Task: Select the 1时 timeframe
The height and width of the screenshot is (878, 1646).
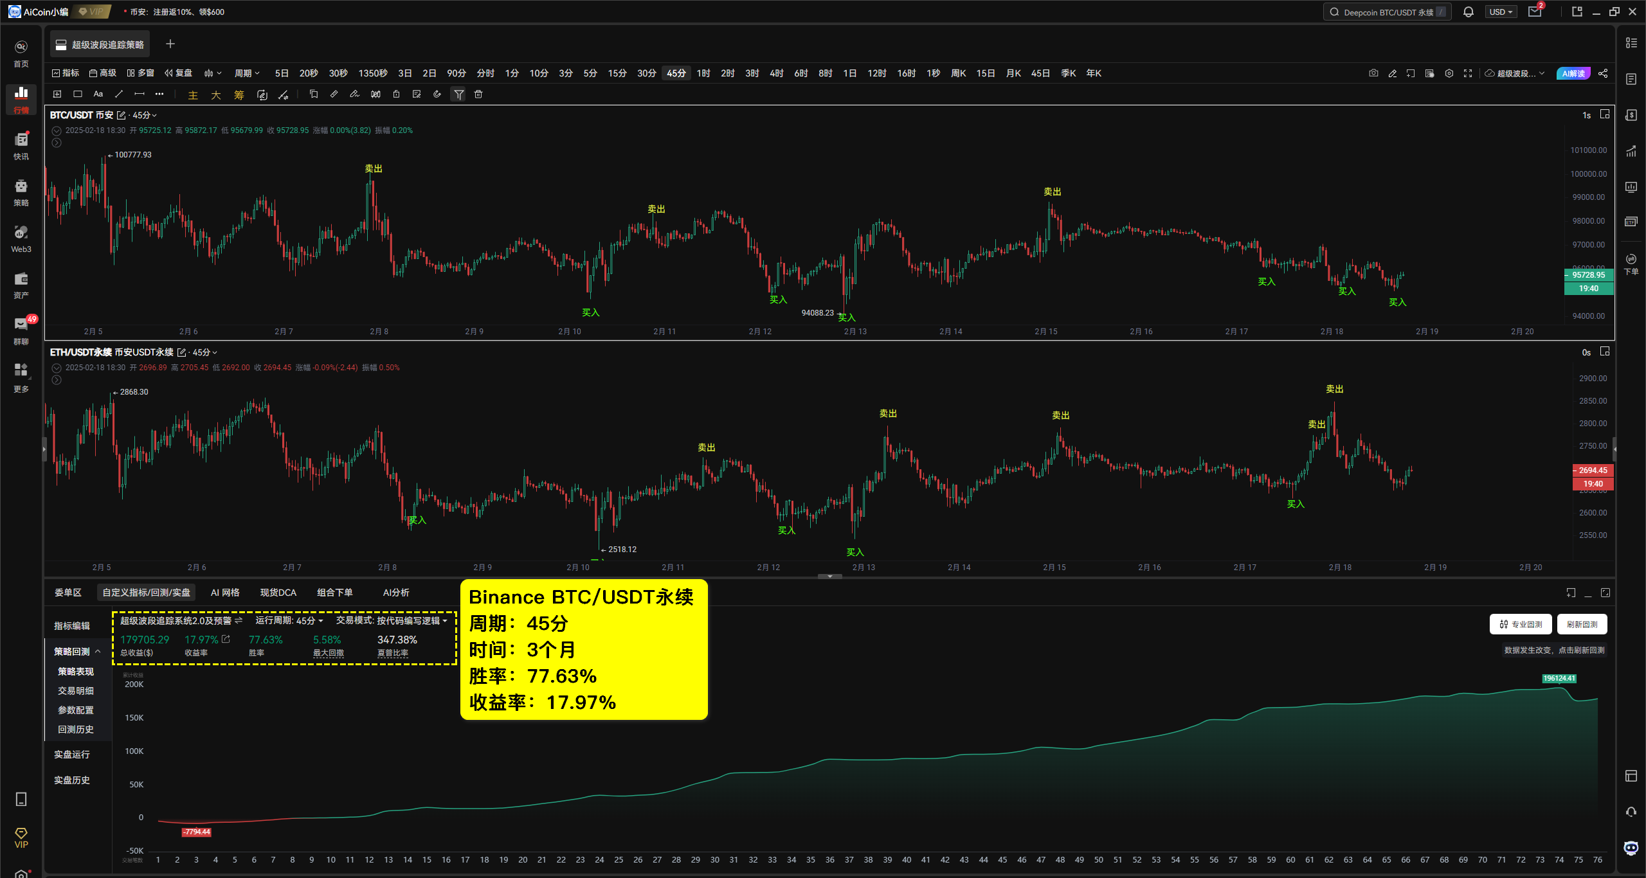Action: (703, 73)
